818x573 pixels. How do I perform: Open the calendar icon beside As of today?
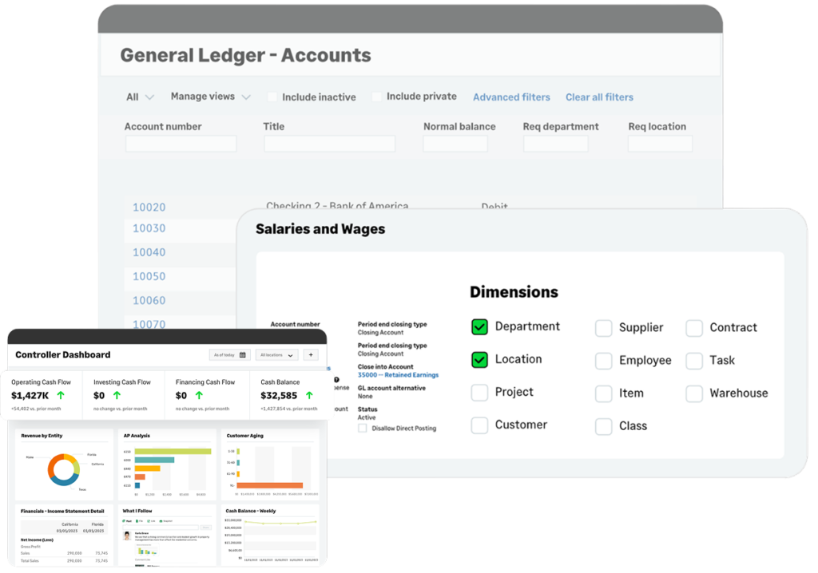point(243,355)
